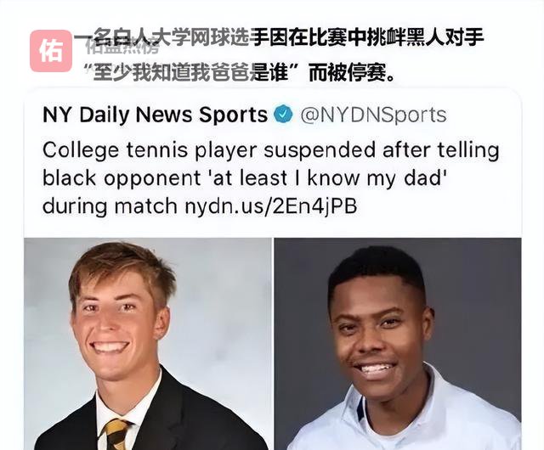Click the quoted phrase 'at least I know my dad'
This screenshot has width=544, height=450.
329,178
